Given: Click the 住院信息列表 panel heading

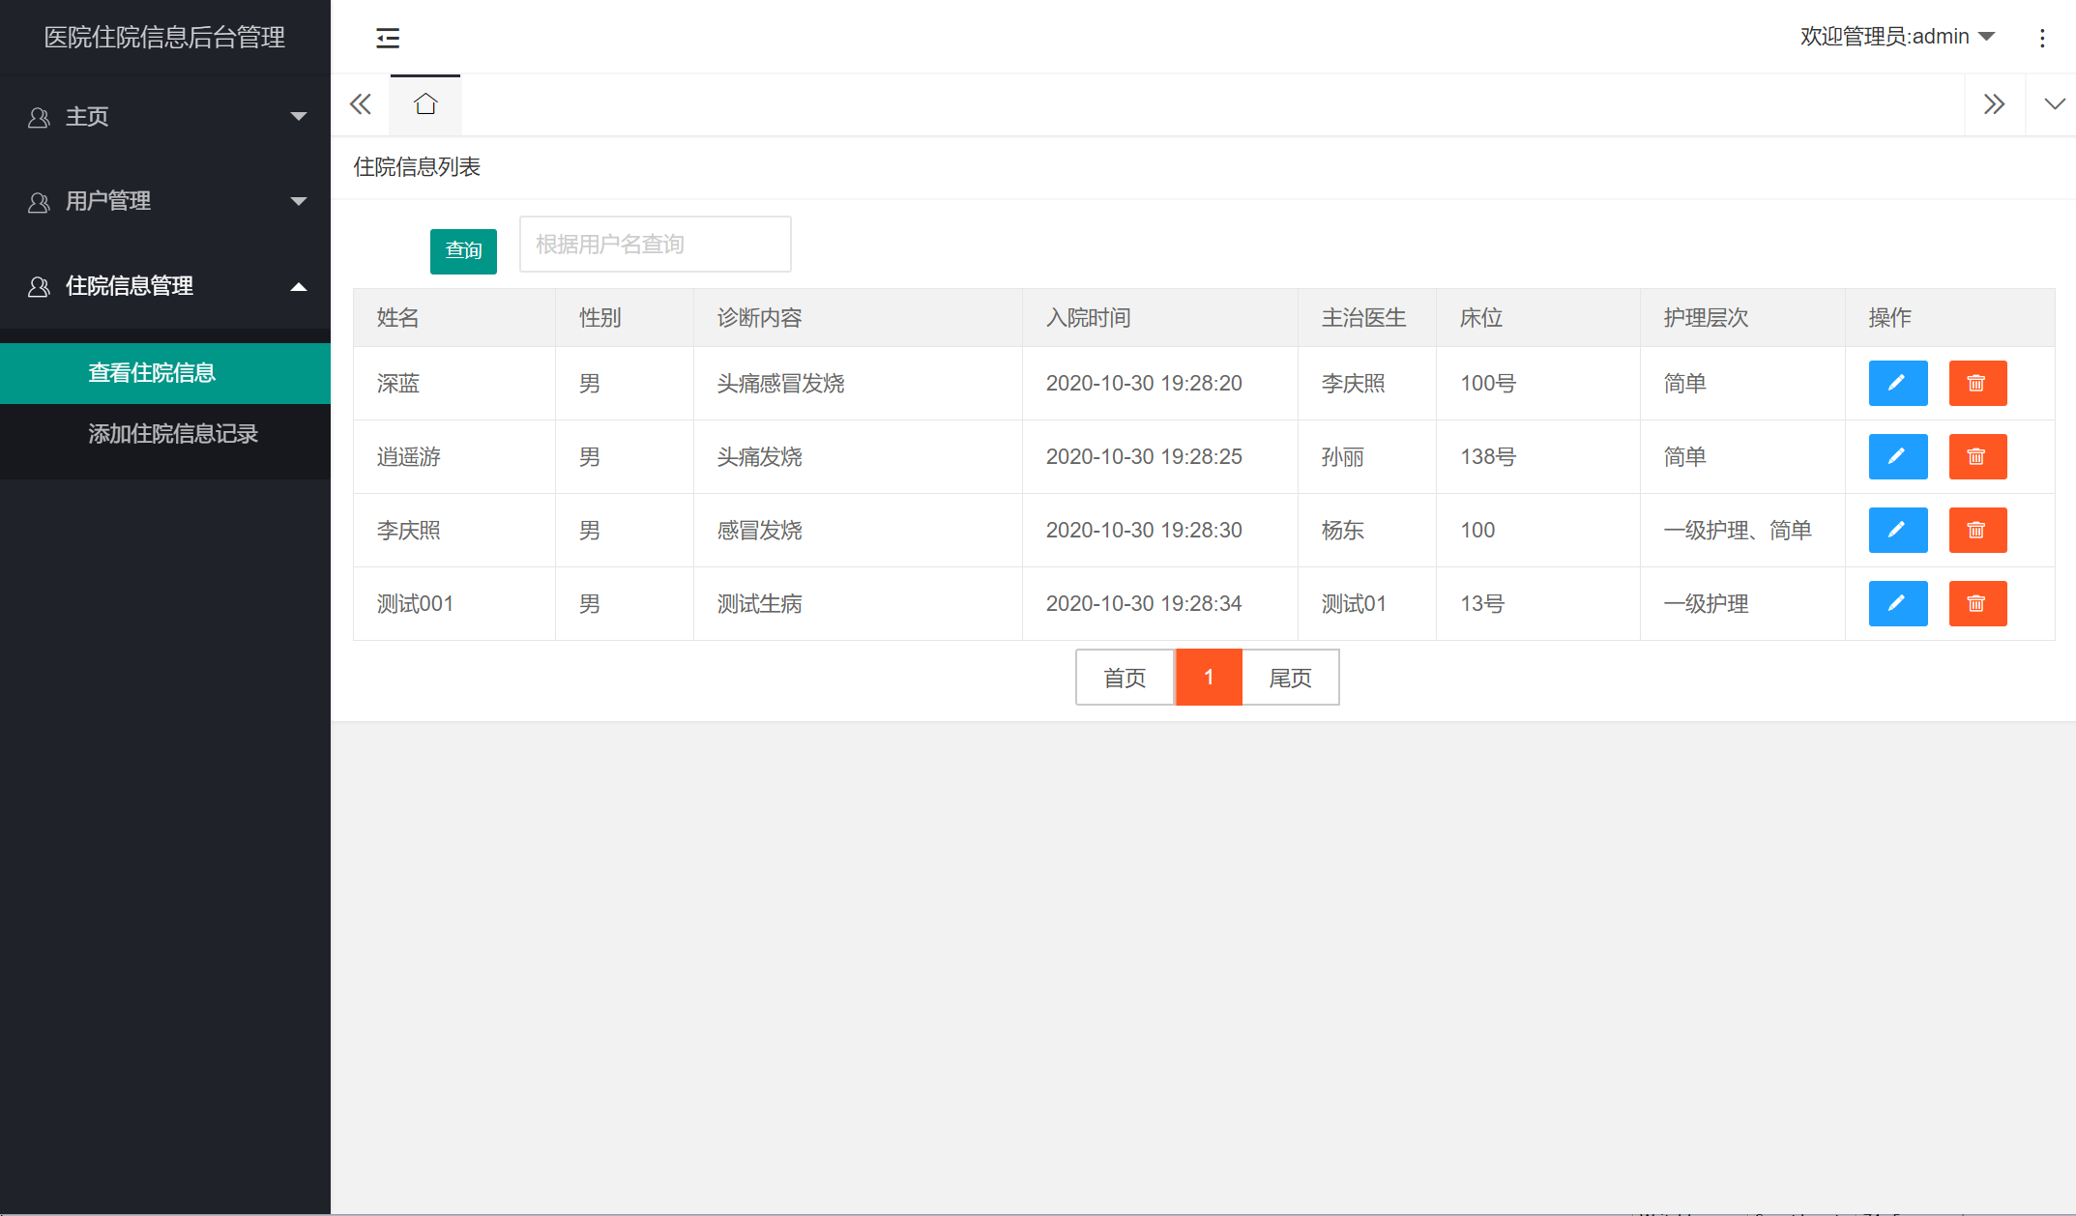Looking at the screenshot, I should (417, 167).
